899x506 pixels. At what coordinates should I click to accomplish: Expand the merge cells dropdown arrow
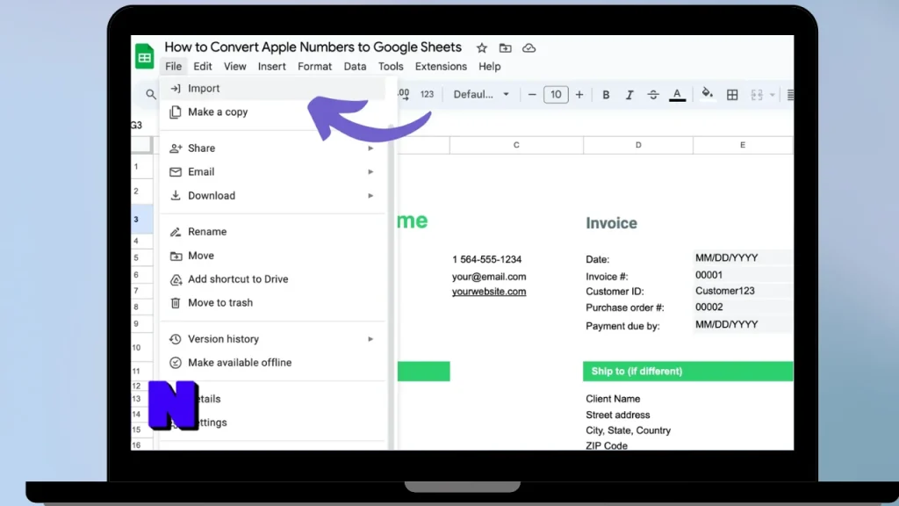click(773, 95)
